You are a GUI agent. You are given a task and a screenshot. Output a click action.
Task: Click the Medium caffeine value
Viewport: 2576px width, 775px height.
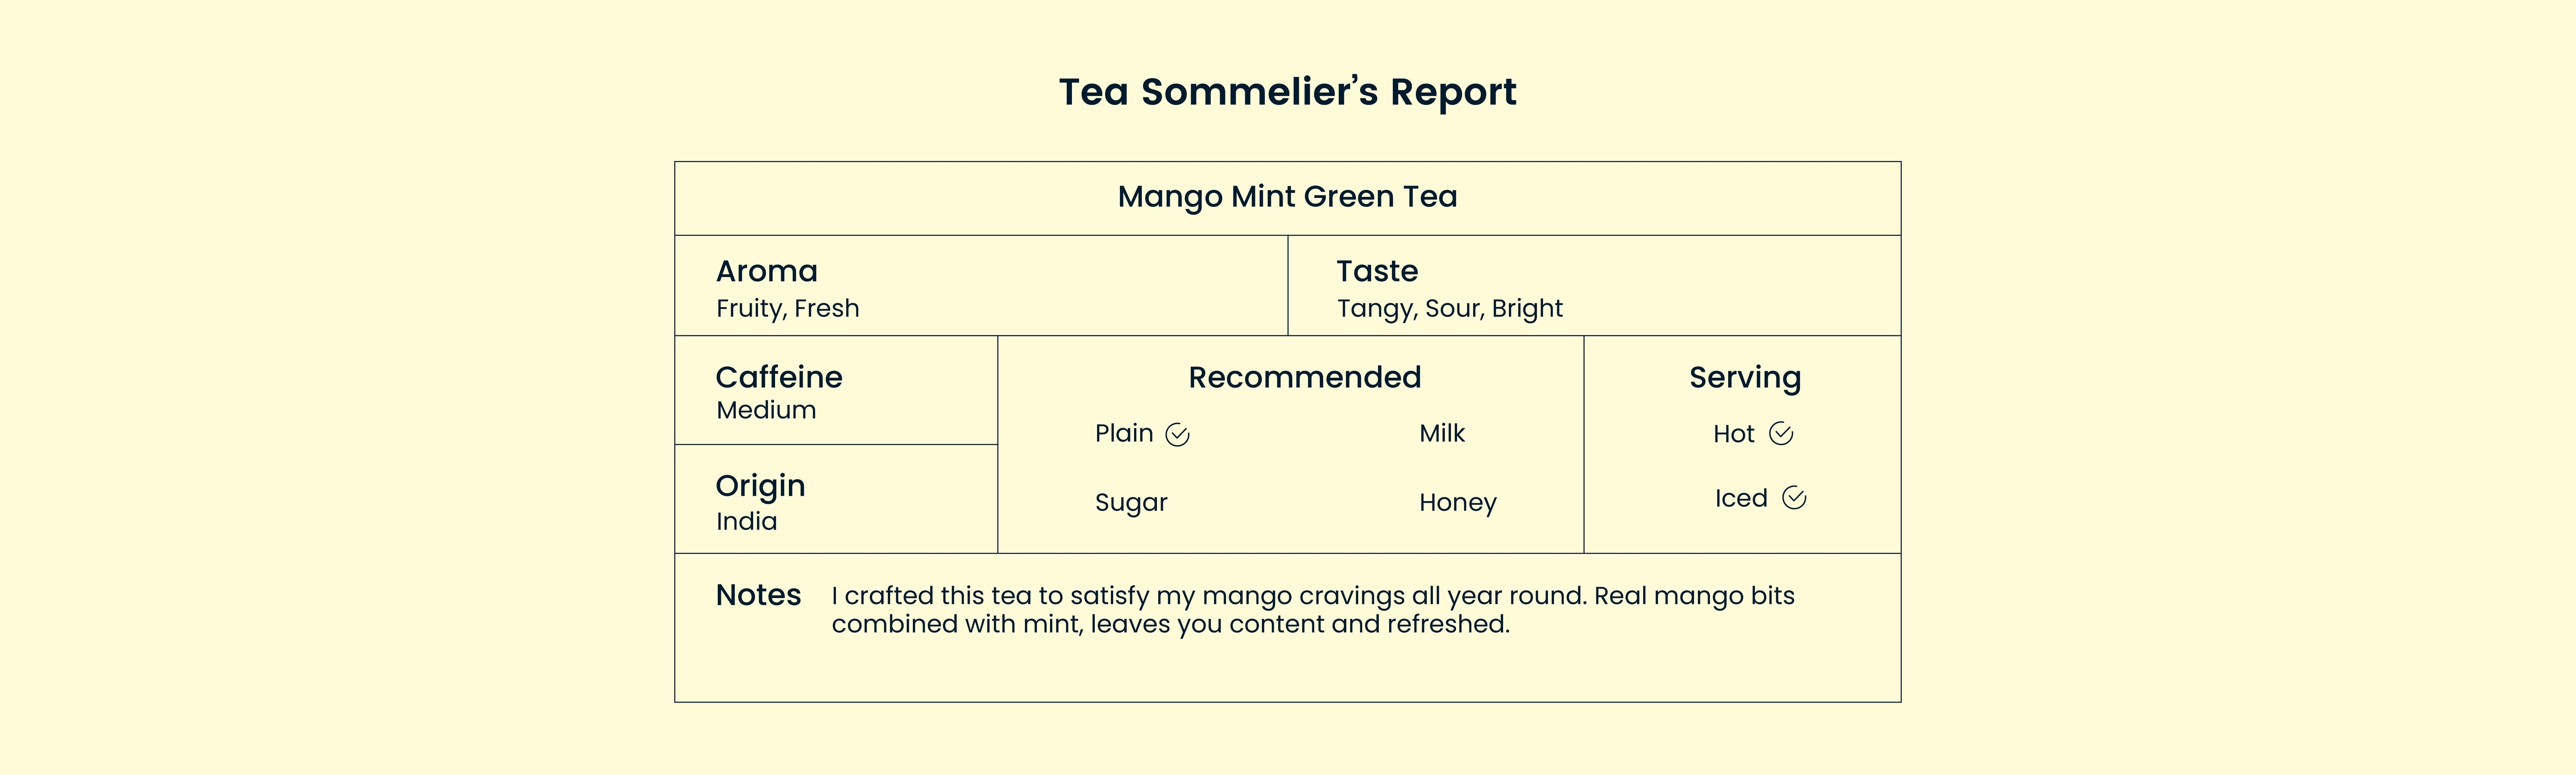(x=765, y=410)
